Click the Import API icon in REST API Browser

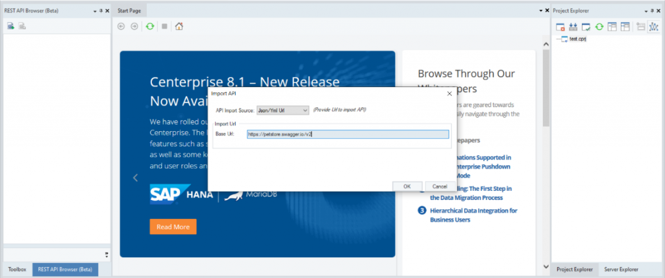[x=10, y=26]
